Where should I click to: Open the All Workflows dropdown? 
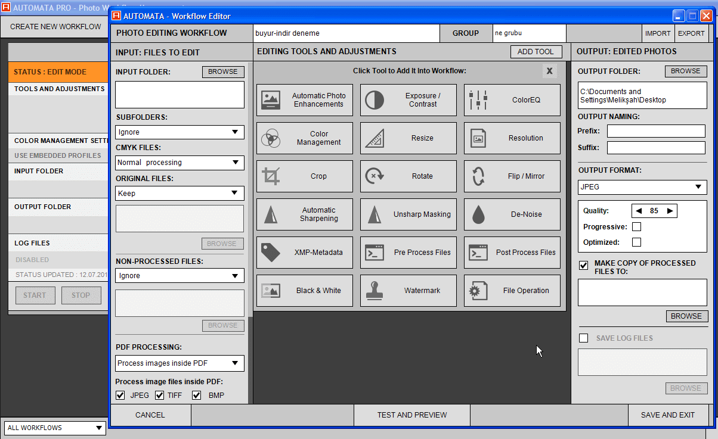pyautogui.click(x=55, y=428)
